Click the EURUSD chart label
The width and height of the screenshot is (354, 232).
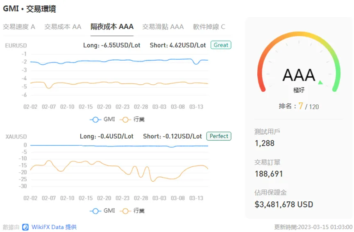(x=16, y=45)
